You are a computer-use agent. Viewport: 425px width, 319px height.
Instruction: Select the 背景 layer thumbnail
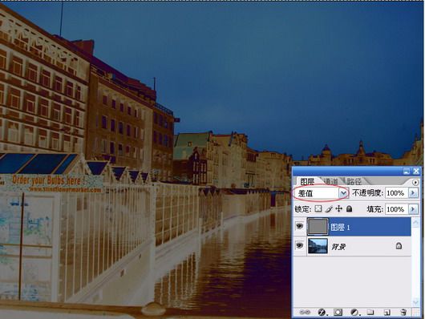318,246
